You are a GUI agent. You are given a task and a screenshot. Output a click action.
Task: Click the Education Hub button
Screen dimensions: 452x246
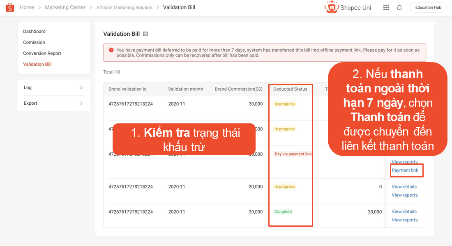(428, 7)
